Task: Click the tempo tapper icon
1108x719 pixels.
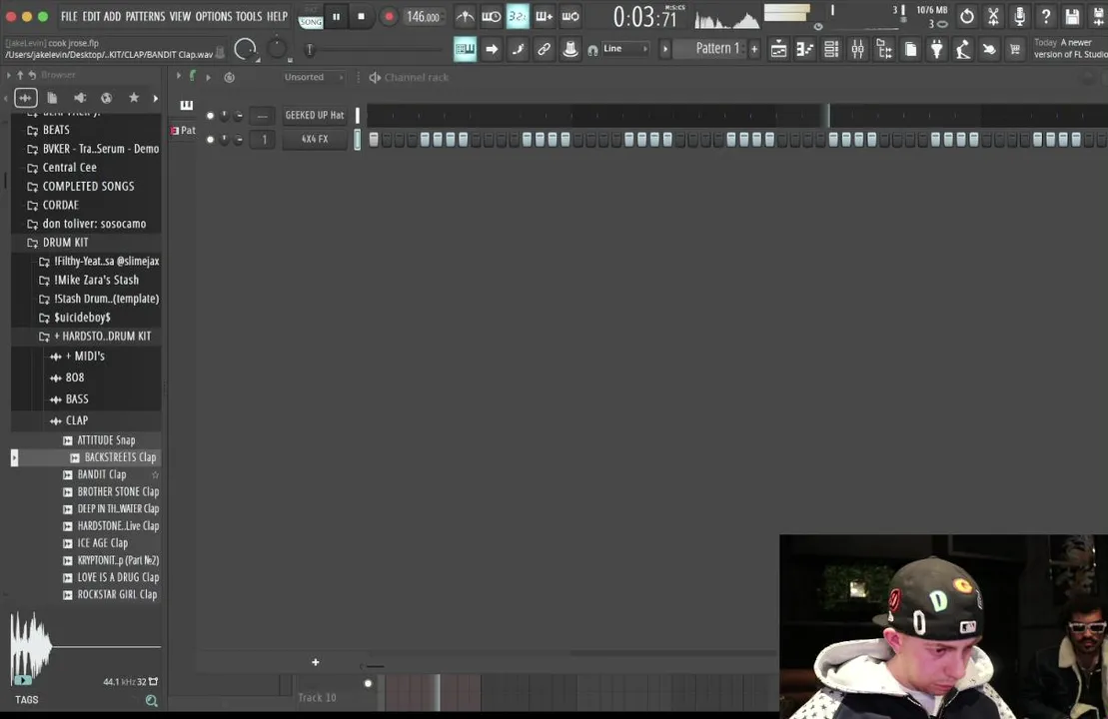Action: tap(962, 49)
